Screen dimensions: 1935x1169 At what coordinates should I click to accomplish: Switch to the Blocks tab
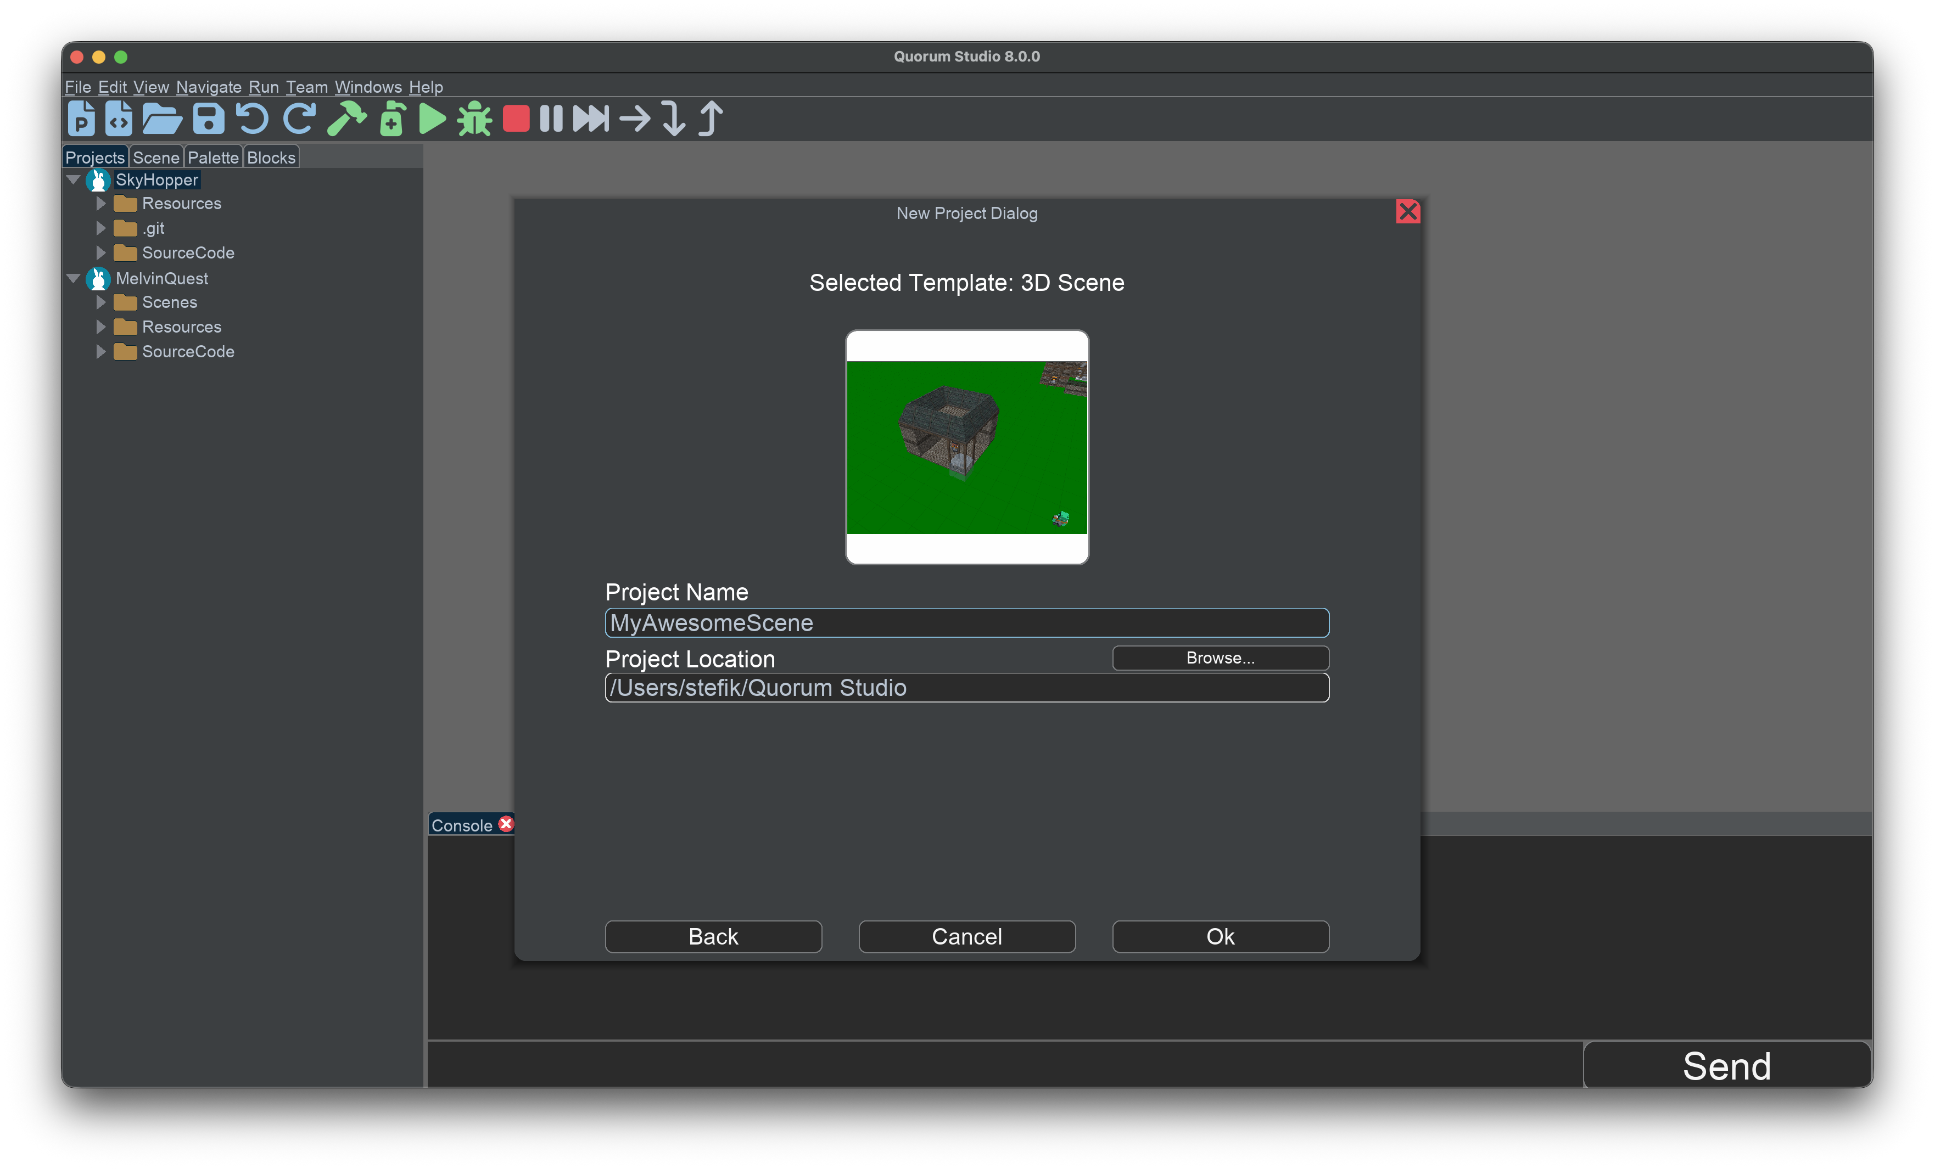pyautogui.click(x=271, y=157)
